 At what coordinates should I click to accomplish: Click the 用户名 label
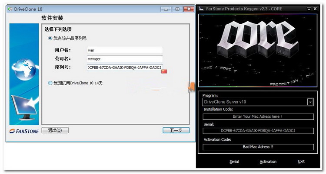point(63,50)
